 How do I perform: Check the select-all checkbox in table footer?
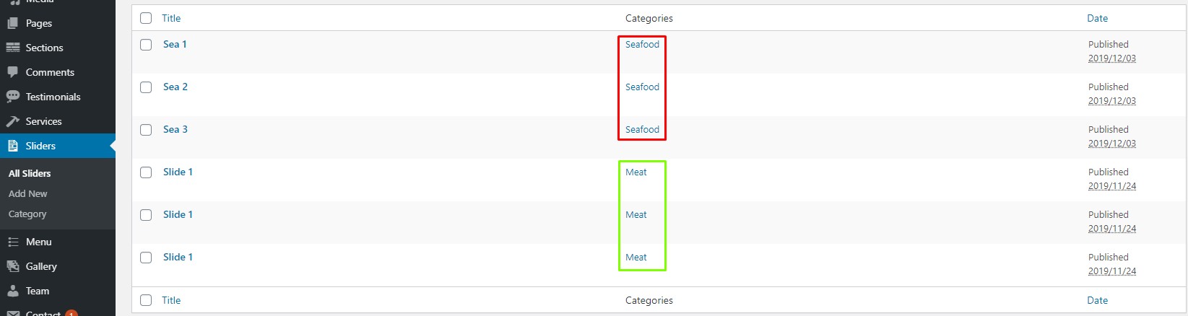146,300
